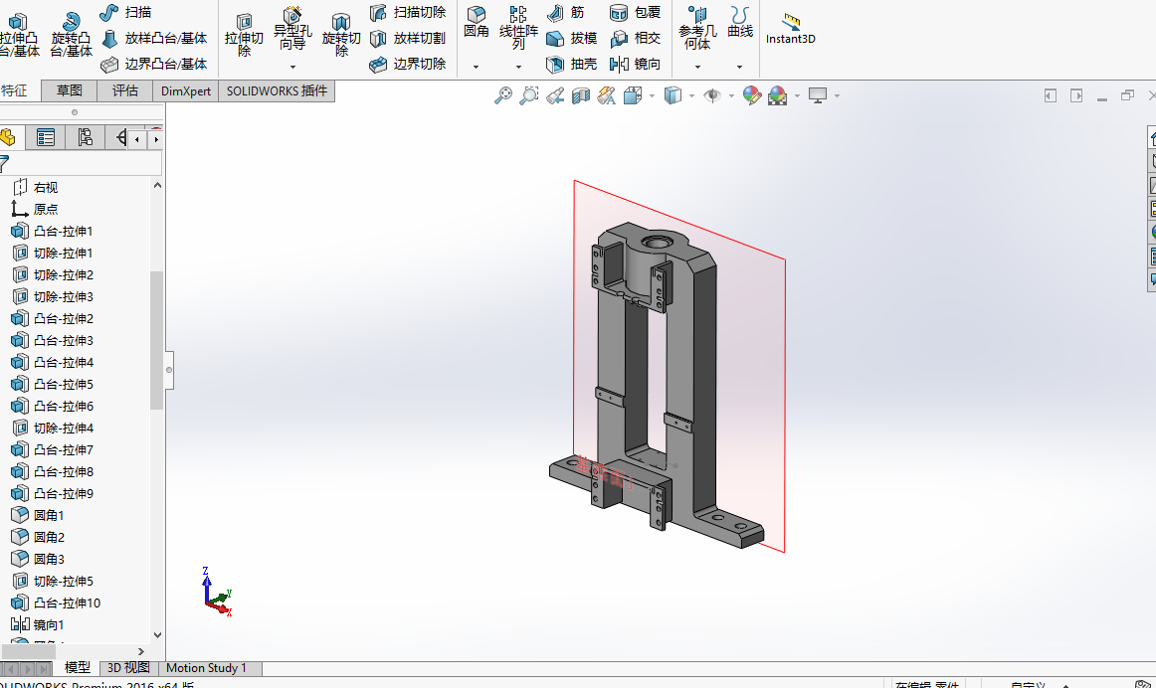The image size is (1156, 688).
Task: Click the Intersect (相交) tool
Action: coord(636,39)
